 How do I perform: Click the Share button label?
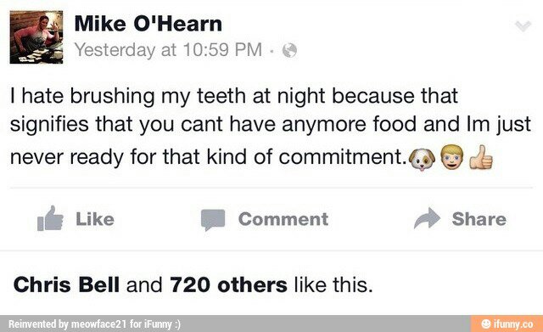pos(479,219)
